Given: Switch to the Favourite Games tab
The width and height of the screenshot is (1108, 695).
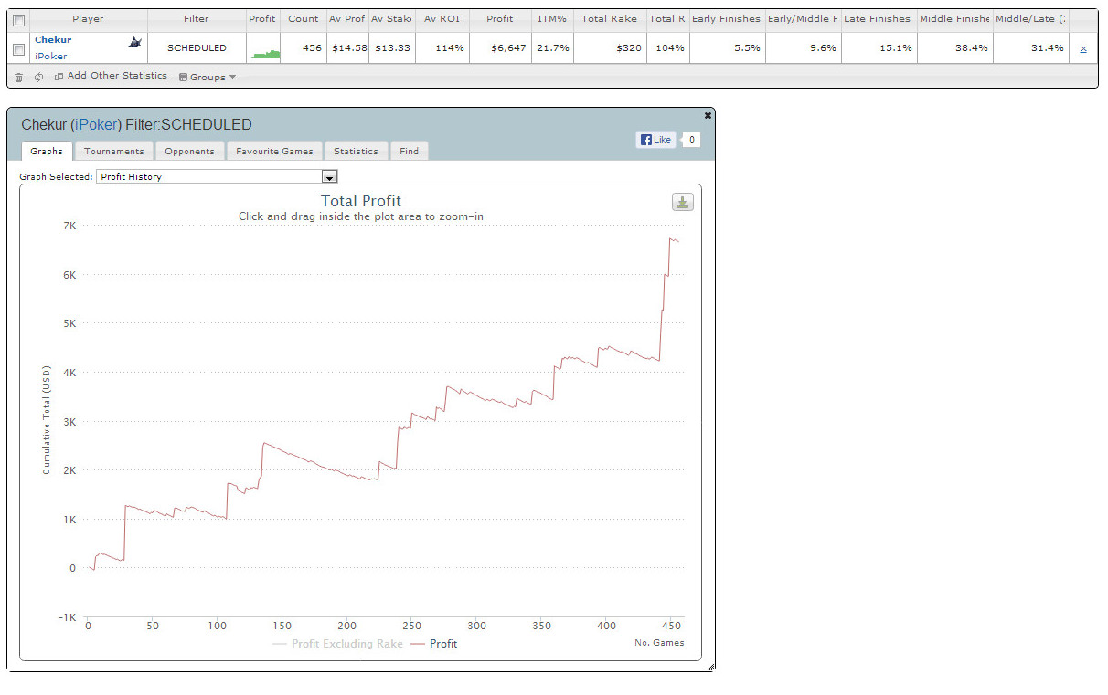Looking at the screenshot, I should point(274,151).
